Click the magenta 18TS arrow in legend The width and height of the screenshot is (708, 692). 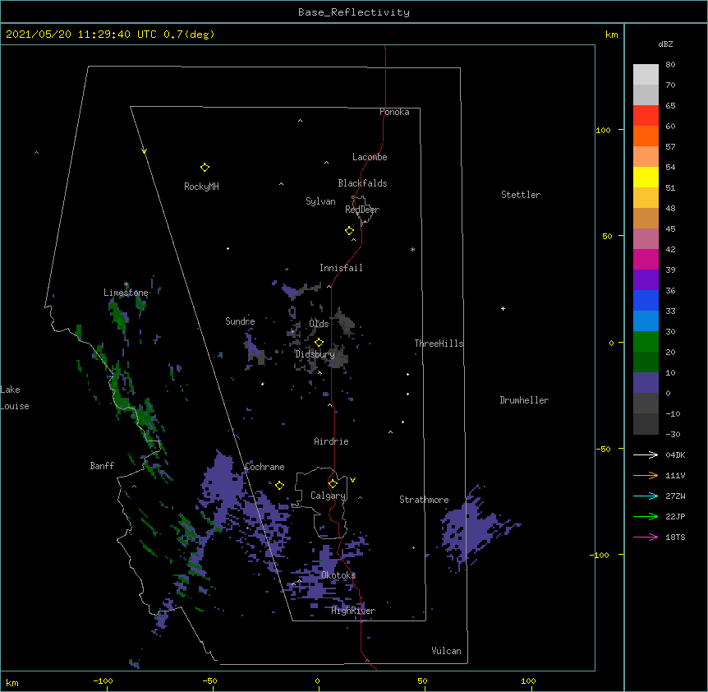(646, 537)
